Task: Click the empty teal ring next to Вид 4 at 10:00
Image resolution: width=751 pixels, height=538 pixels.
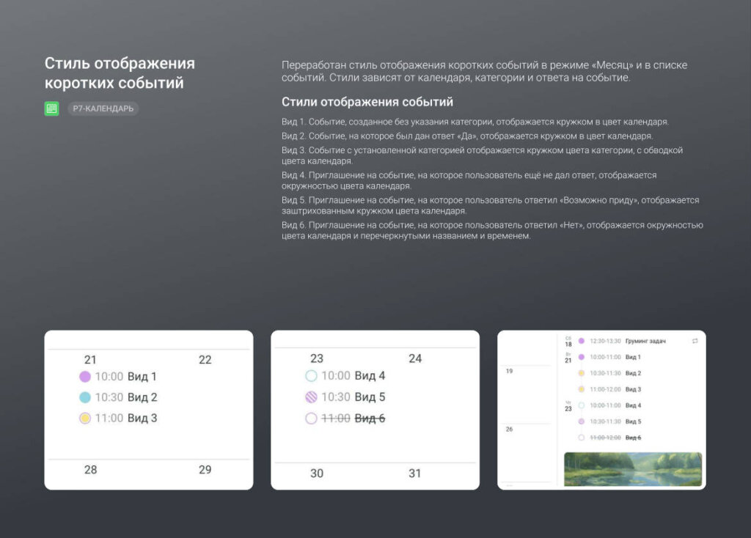Action: click(311, 376)
